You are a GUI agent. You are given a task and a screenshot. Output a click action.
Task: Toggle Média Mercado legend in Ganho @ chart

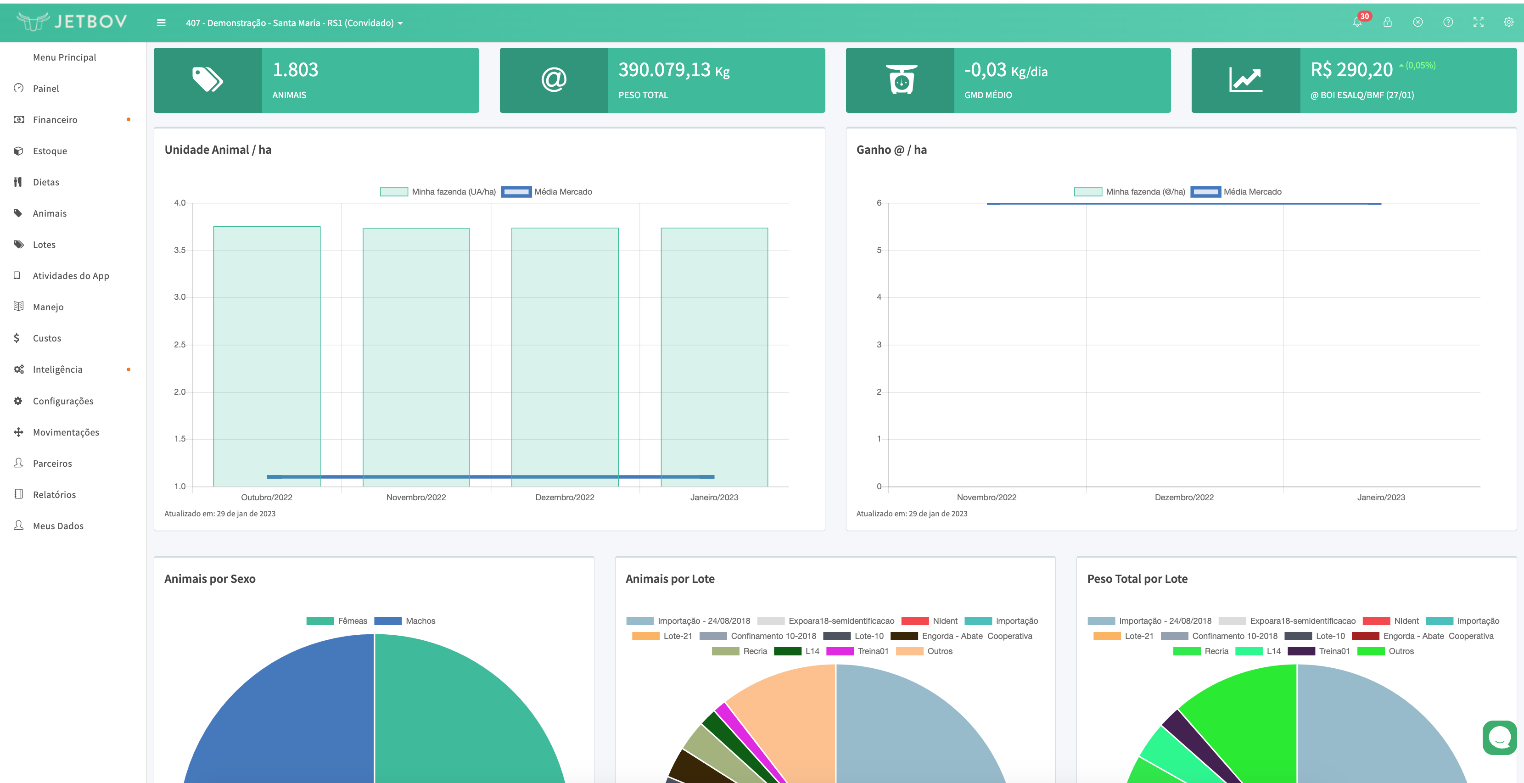click(1236, 191)
